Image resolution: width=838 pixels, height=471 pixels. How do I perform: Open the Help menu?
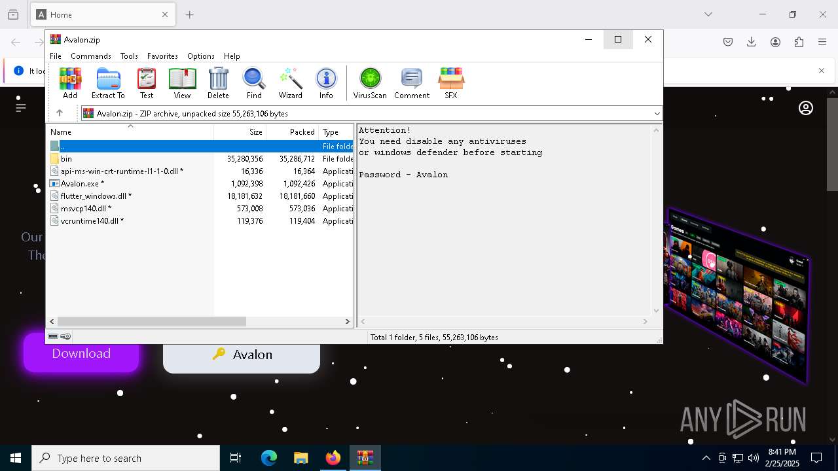pos(232,56)
